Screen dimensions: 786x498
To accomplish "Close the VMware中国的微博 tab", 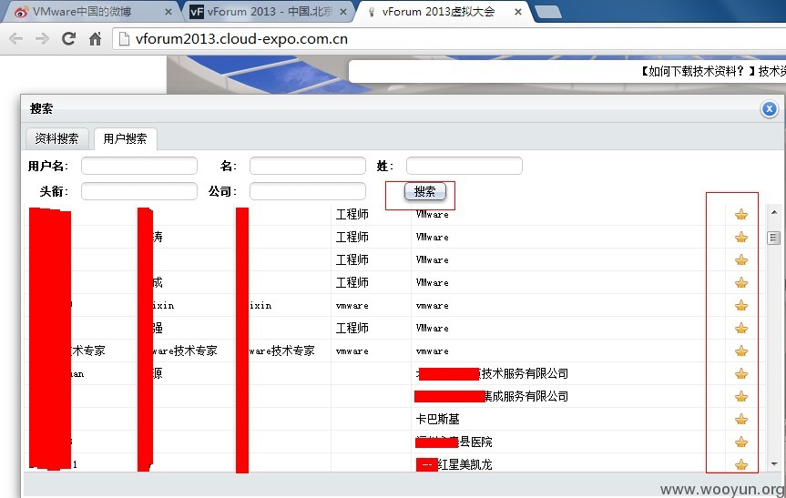I will (168, 12).
